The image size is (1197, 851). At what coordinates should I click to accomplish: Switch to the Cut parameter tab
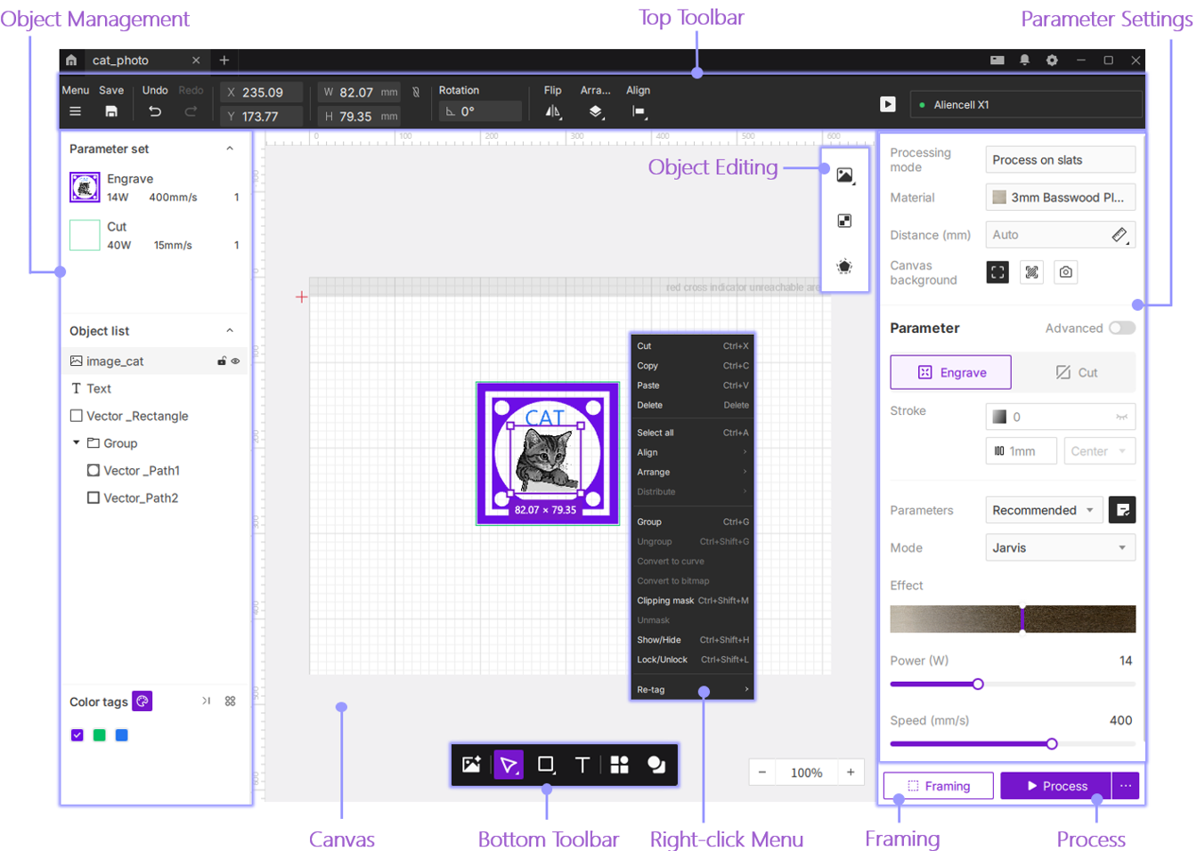click(x=1076, y=373)
